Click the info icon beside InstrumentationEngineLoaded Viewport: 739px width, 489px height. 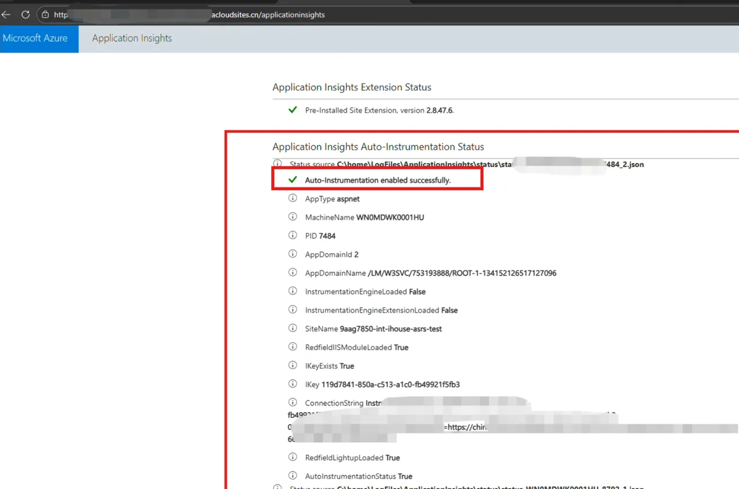292,291
